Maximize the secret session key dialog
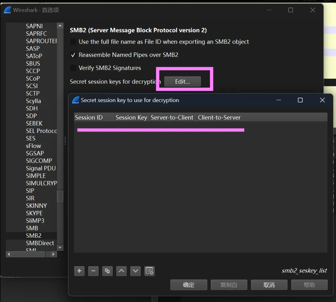The height and width of the screenshot is (302, 336). 300,100
